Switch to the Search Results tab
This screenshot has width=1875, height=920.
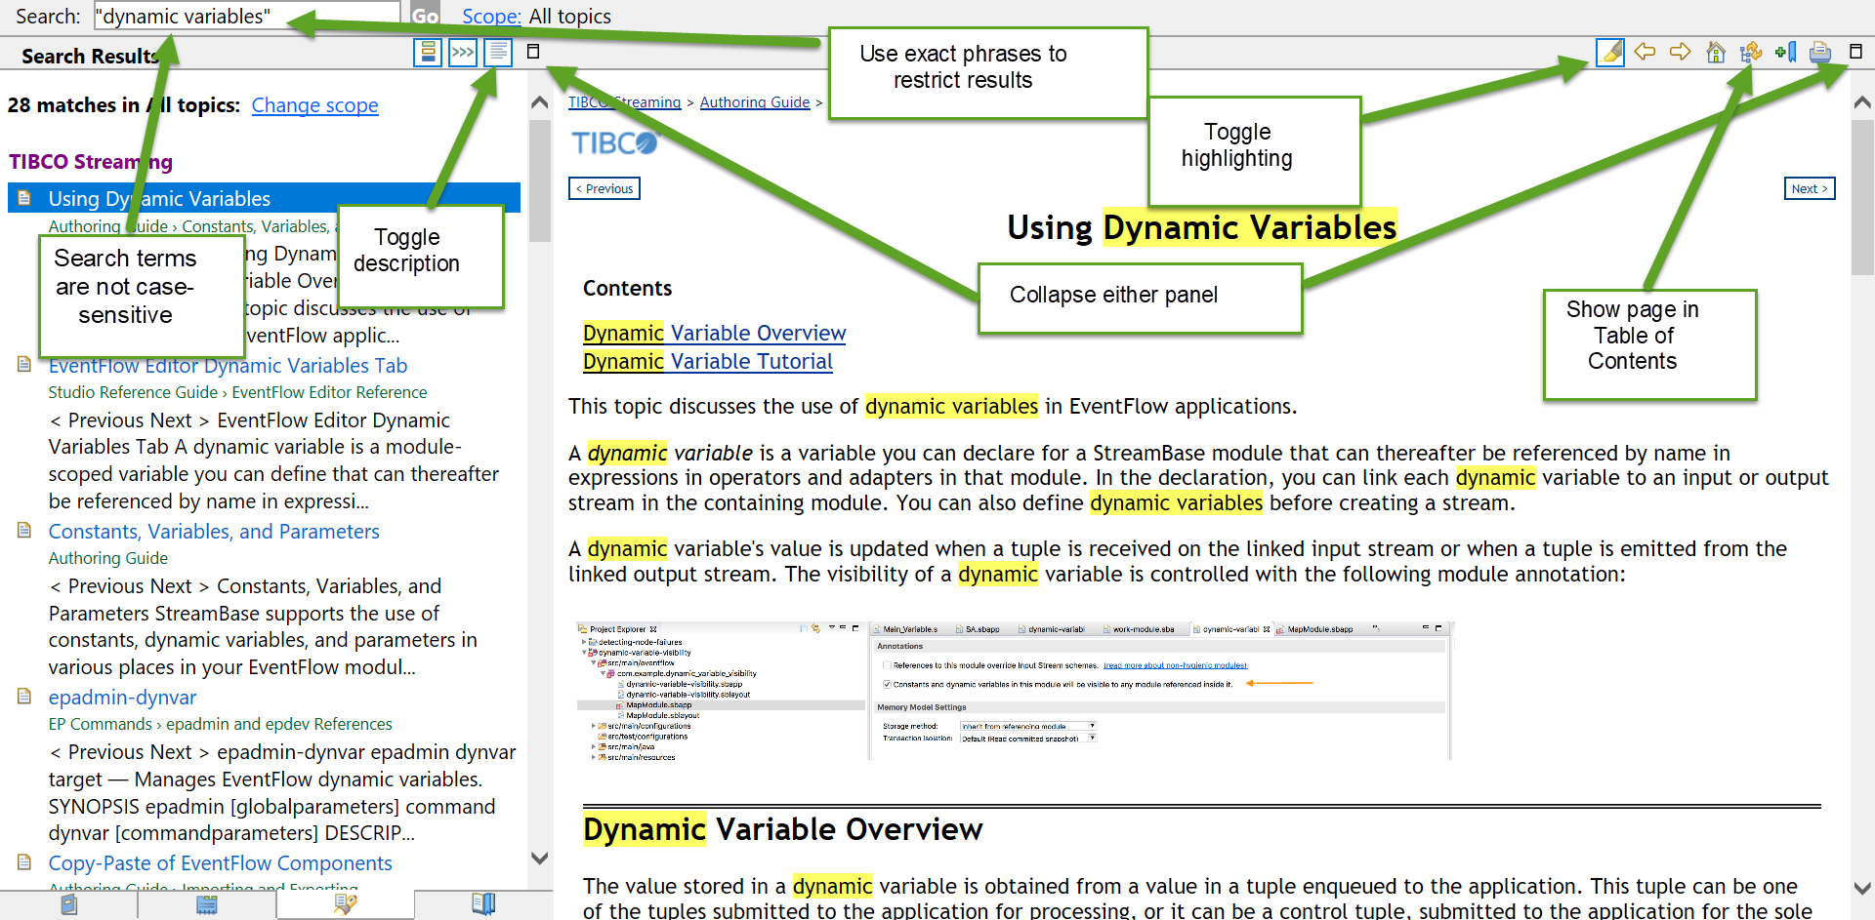345,905
